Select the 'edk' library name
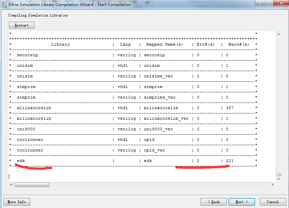Viewport: 289px width, 208px height. point(21,161)
